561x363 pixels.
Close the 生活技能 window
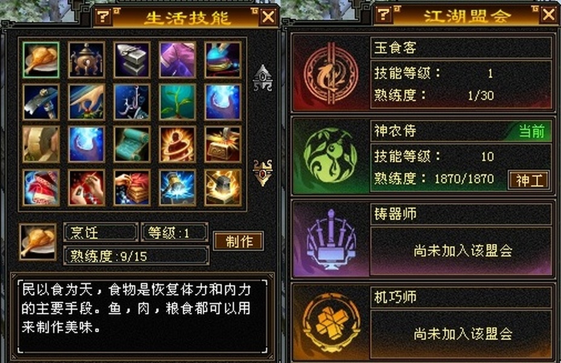pos(268,17)
